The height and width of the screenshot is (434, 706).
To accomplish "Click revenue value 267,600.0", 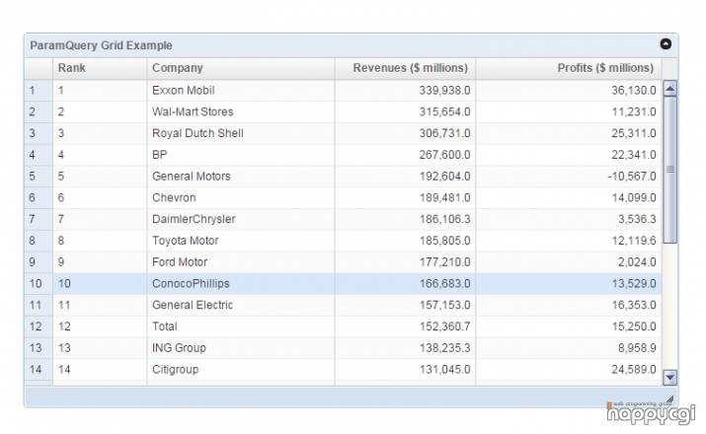I will click(x=445, y=155).
